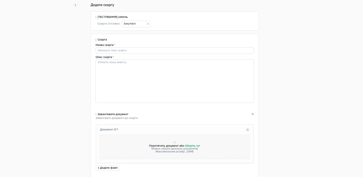
Task: Open the Закупівлі dropdown
Action: click(136, 24)
